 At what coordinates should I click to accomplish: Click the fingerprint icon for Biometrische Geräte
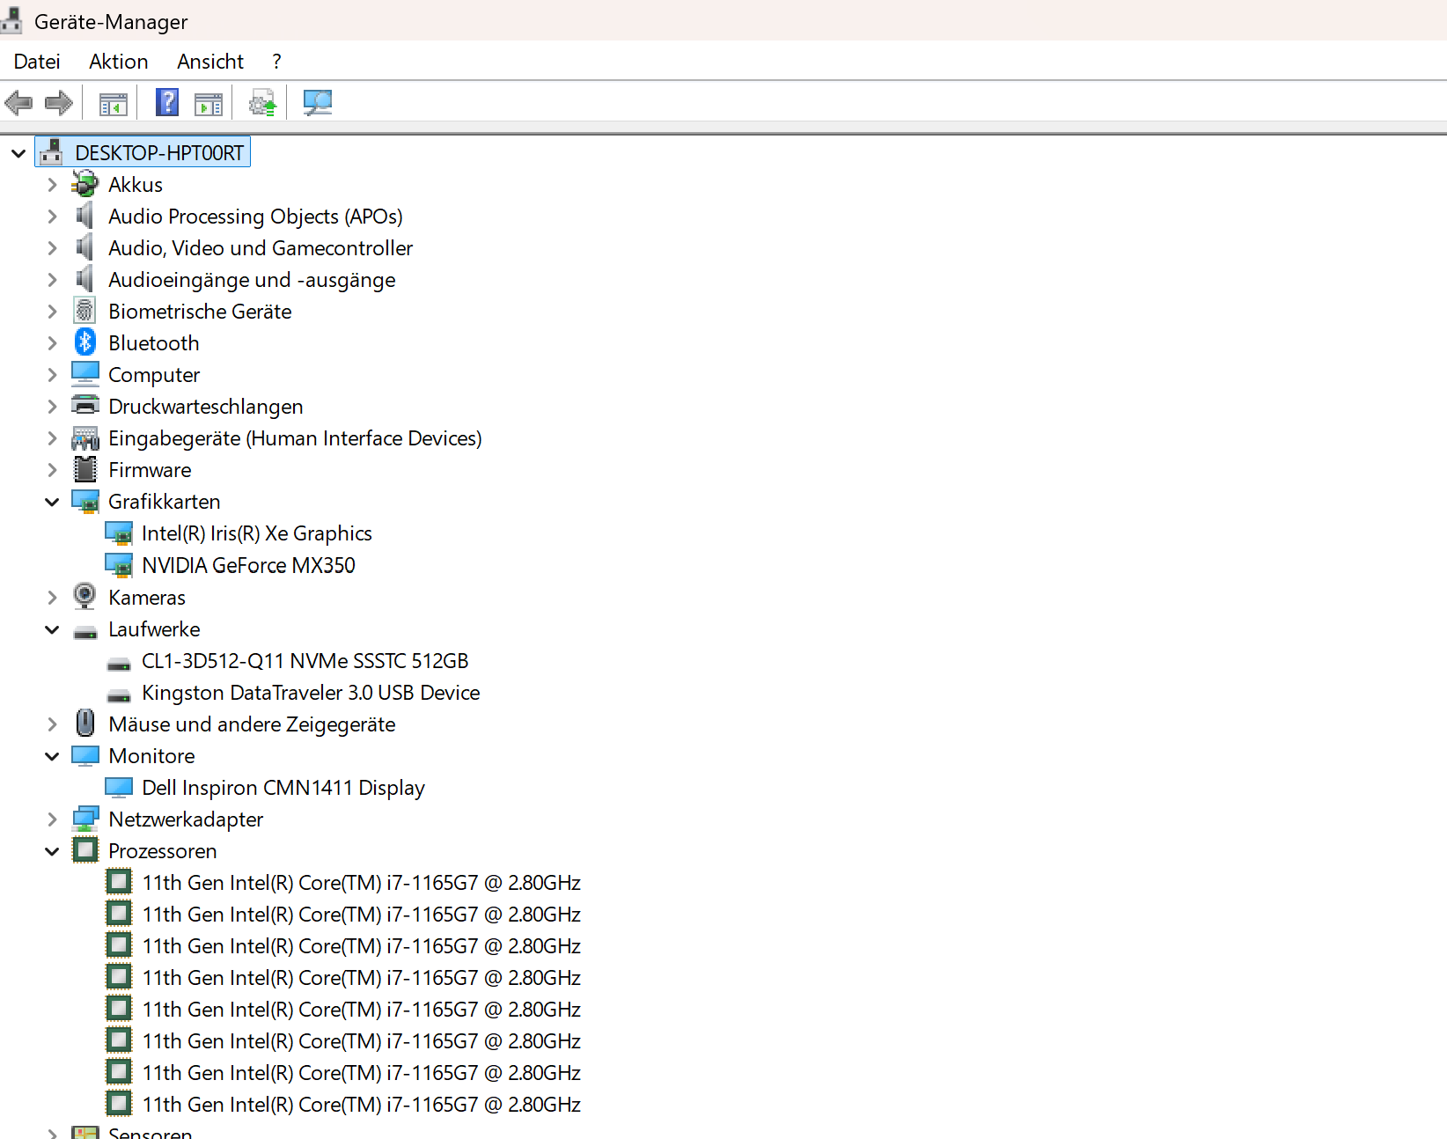coord(84,311)
